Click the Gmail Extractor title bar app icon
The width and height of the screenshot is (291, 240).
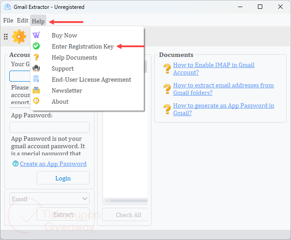click(x=8, y=7)
